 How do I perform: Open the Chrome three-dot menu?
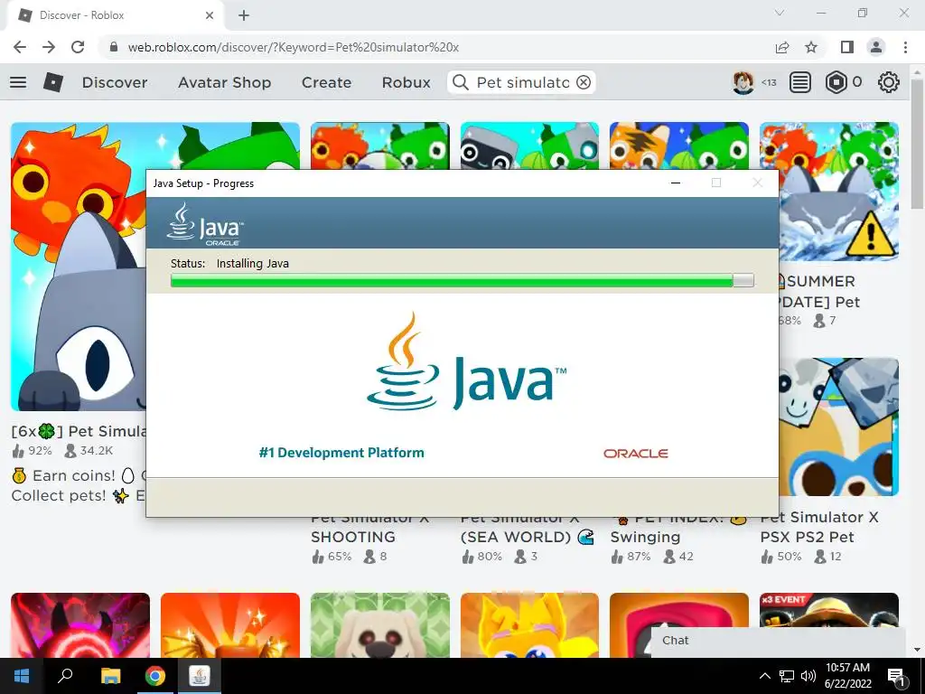point(905,47)
